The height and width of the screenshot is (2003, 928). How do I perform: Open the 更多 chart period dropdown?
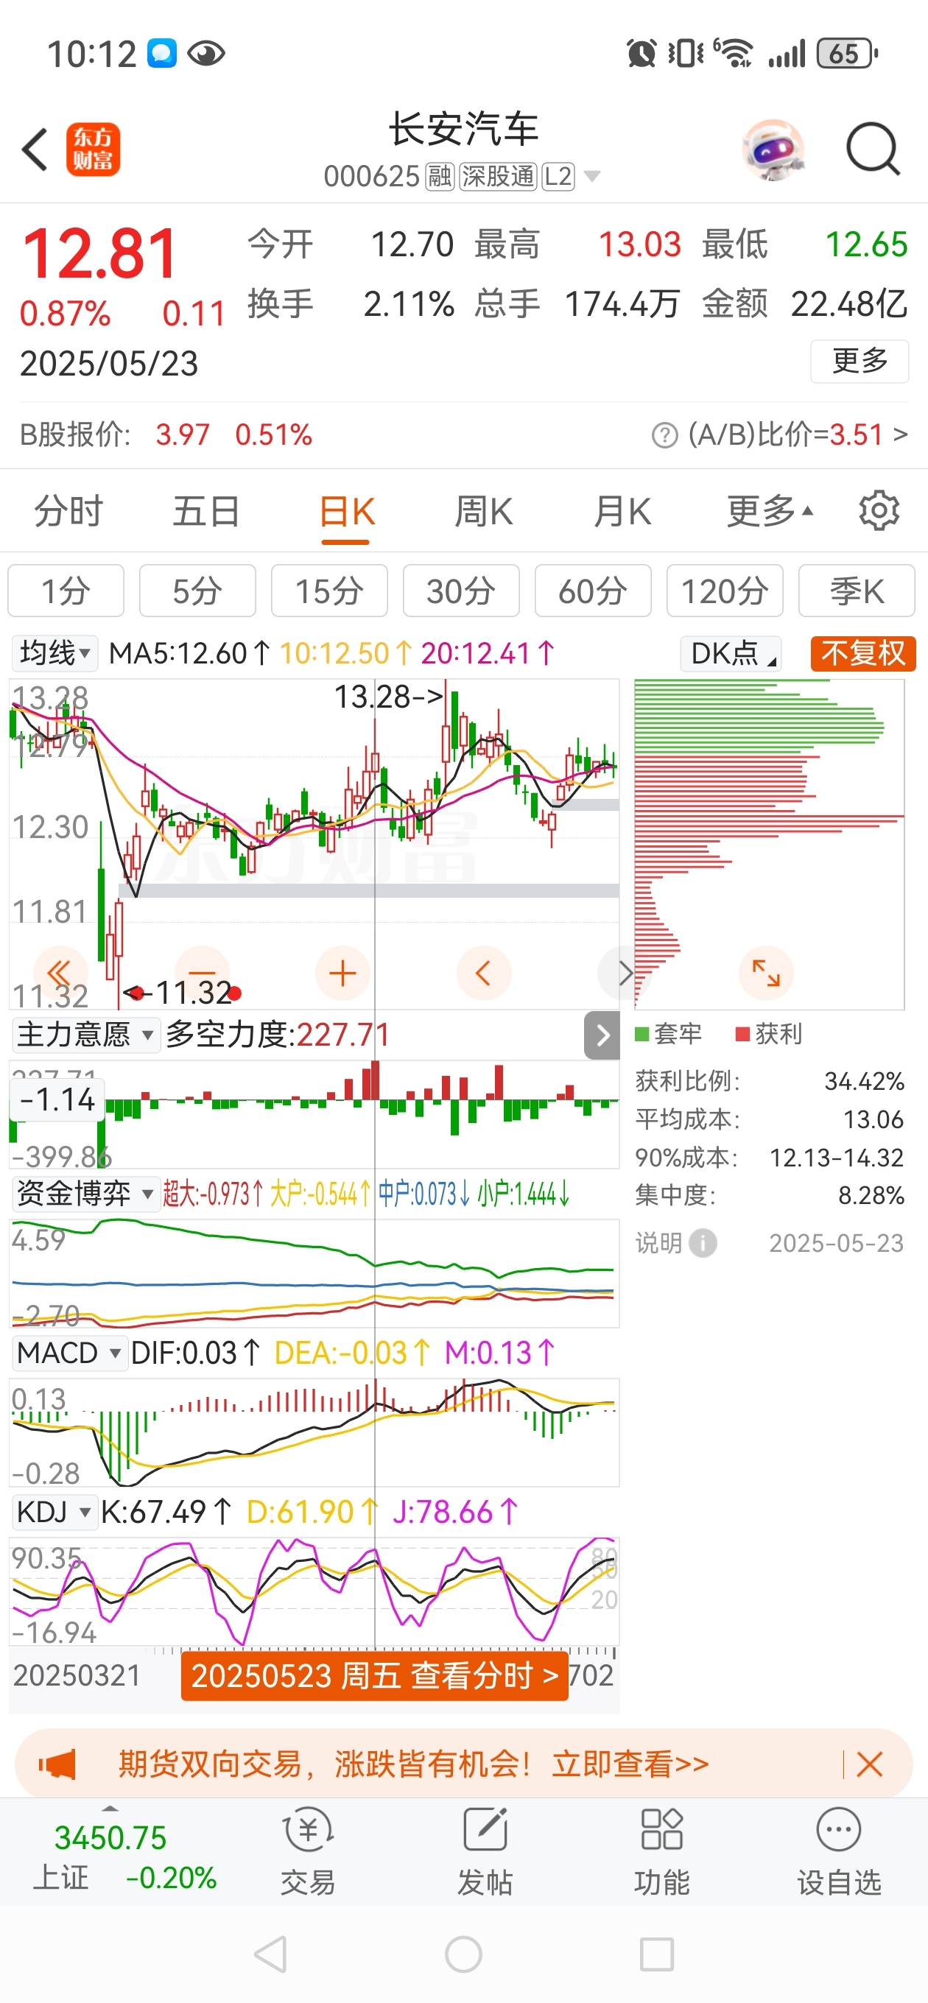click(770, 511)
